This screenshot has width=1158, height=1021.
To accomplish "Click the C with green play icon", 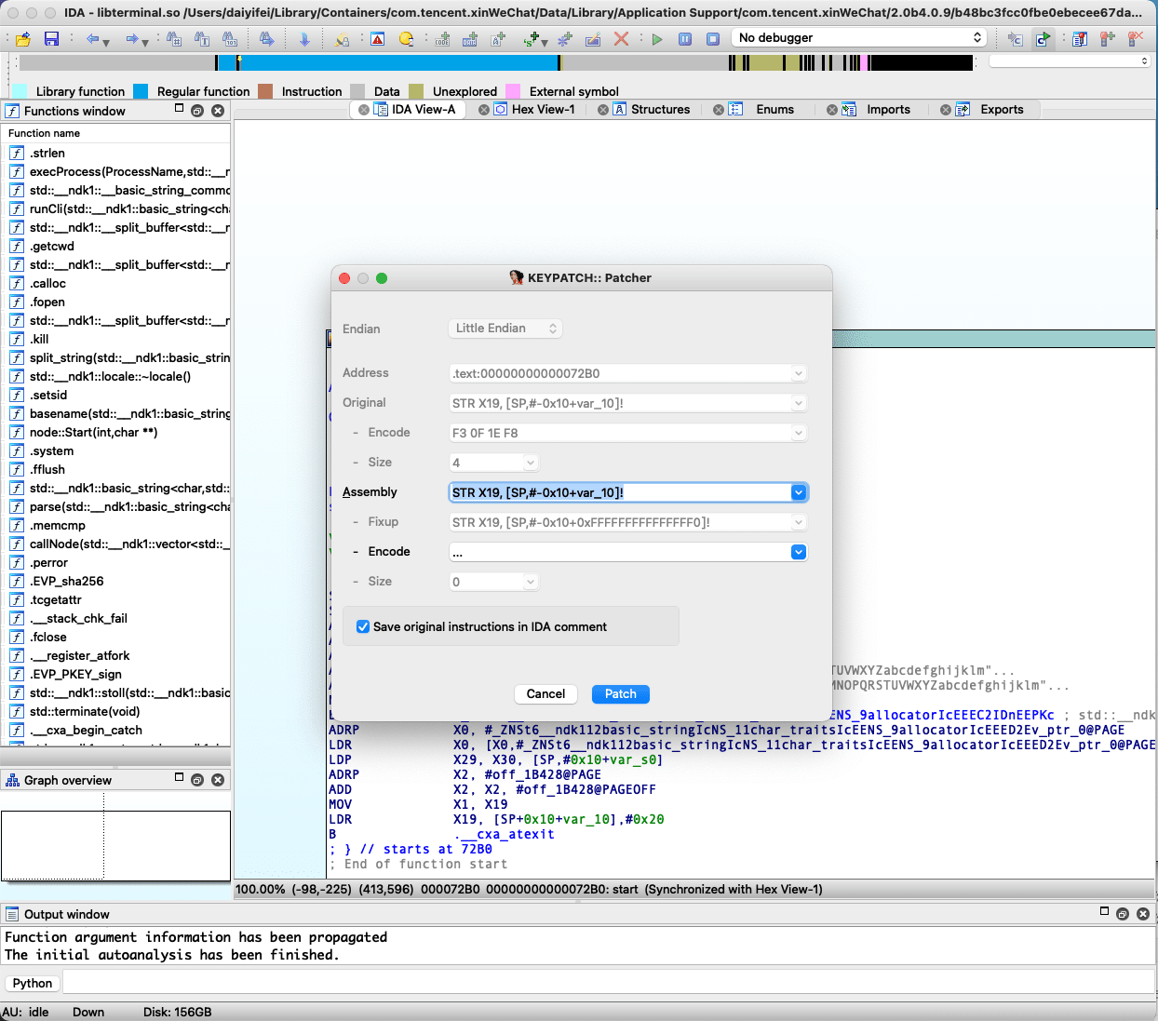I will [x=1043, y=39].
